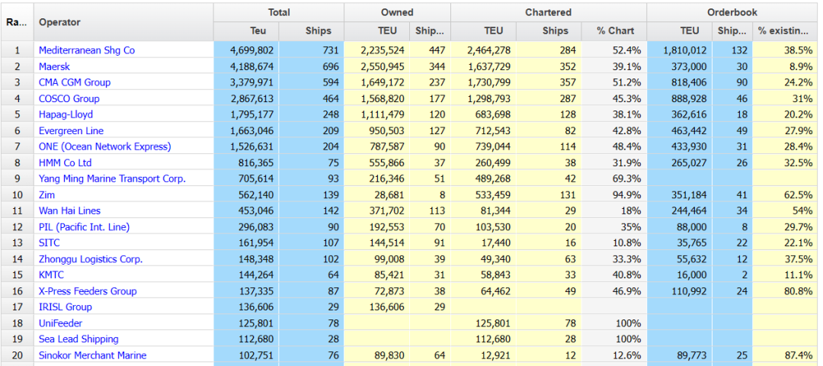
Task: Click the Chartered group header
Action: point(549,12)
